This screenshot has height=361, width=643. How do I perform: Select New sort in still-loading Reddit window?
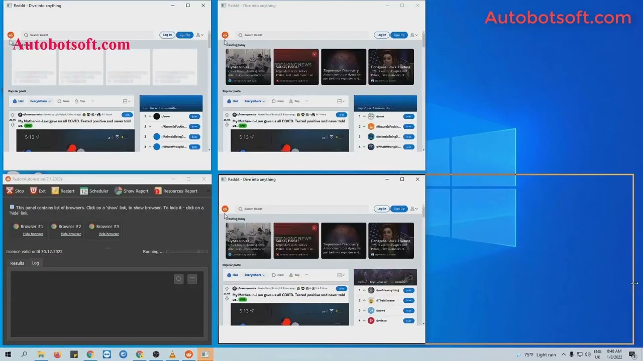tap(63, 101)
